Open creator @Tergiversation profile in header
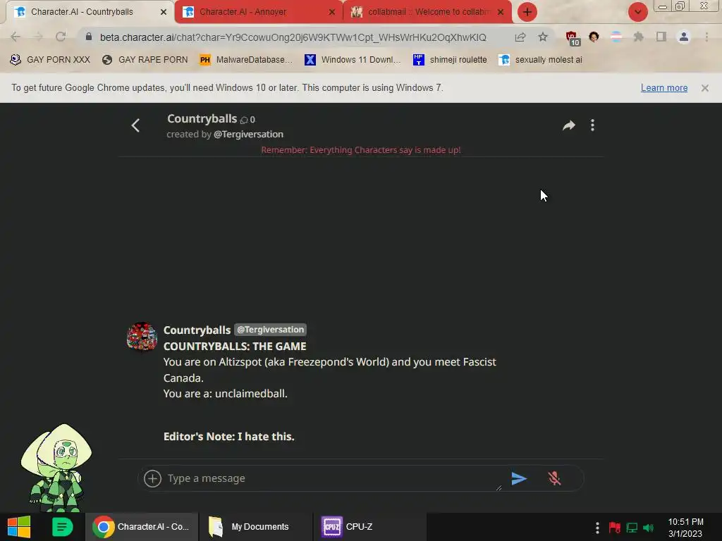Viewport: 722px width, 541px height. [249, 135]
